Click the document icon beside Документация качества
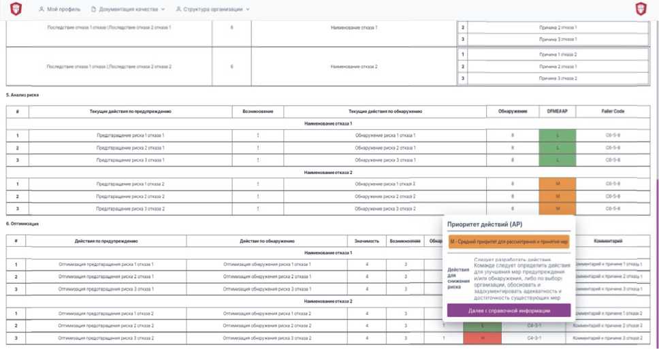The image size is (659, 349). pyautogui.click(x=94, y=10)
